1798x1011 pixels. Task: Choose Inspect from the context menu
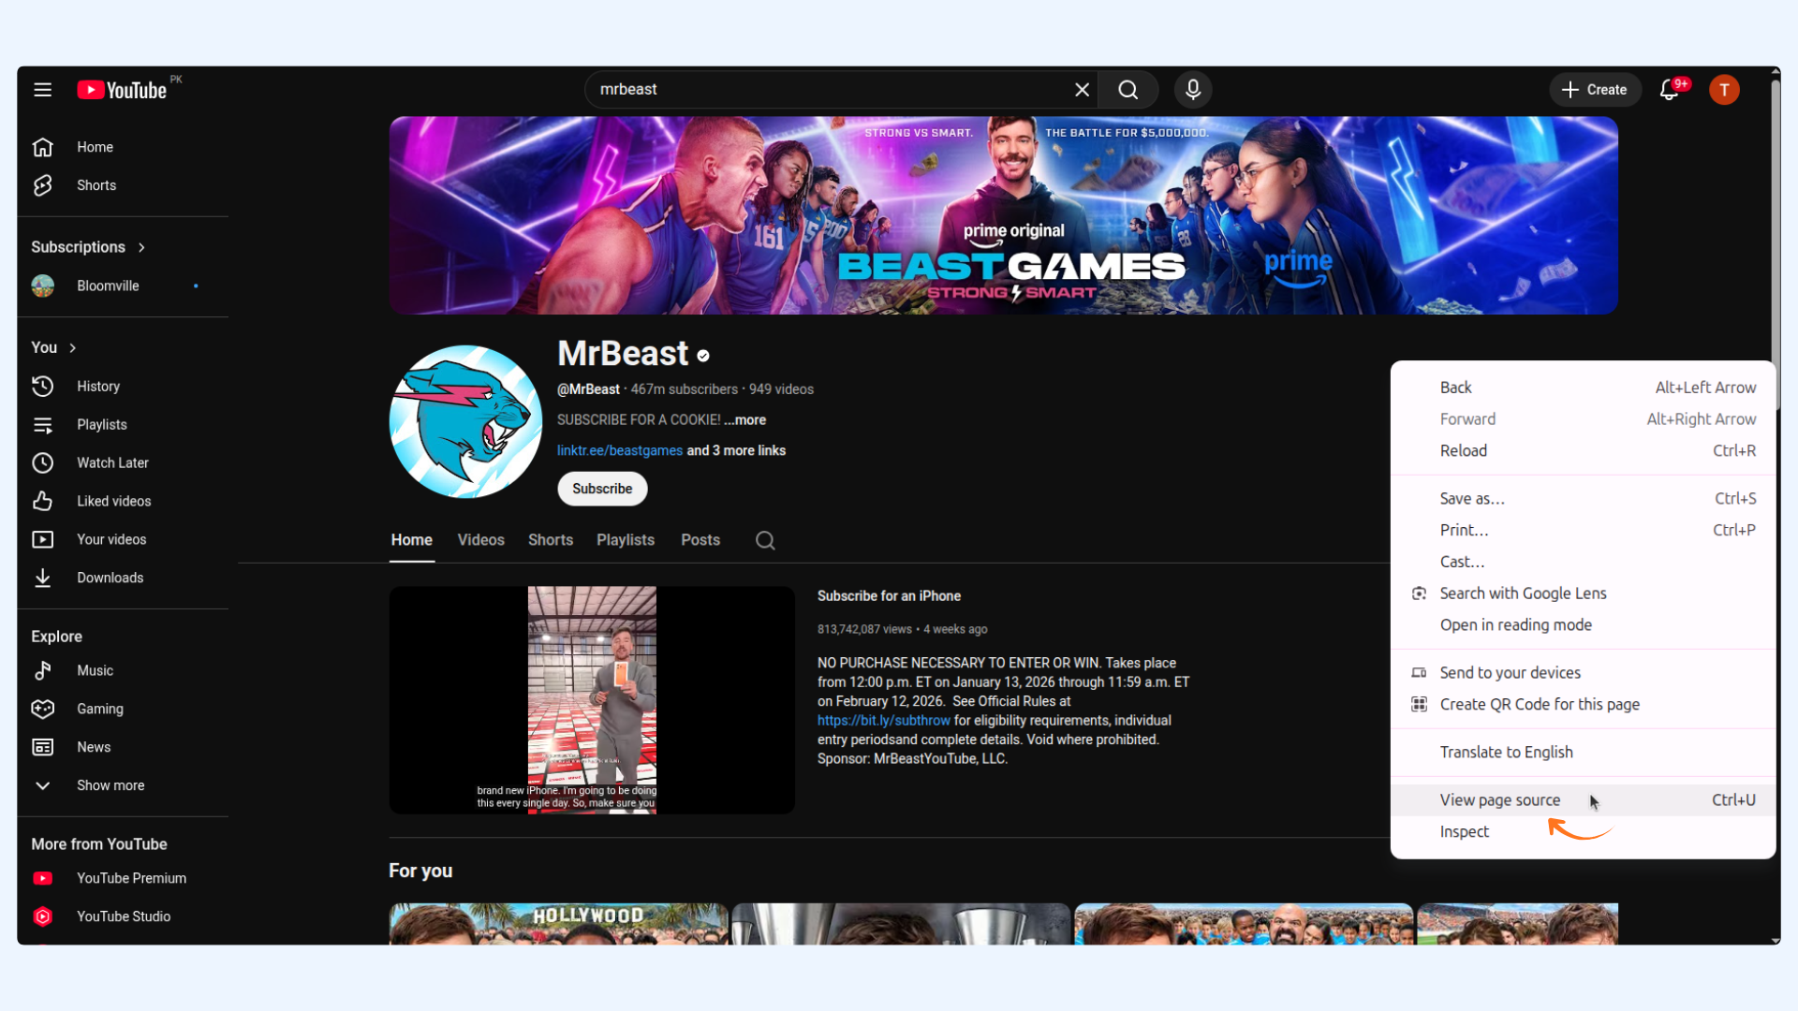(x=1464, y=831)
